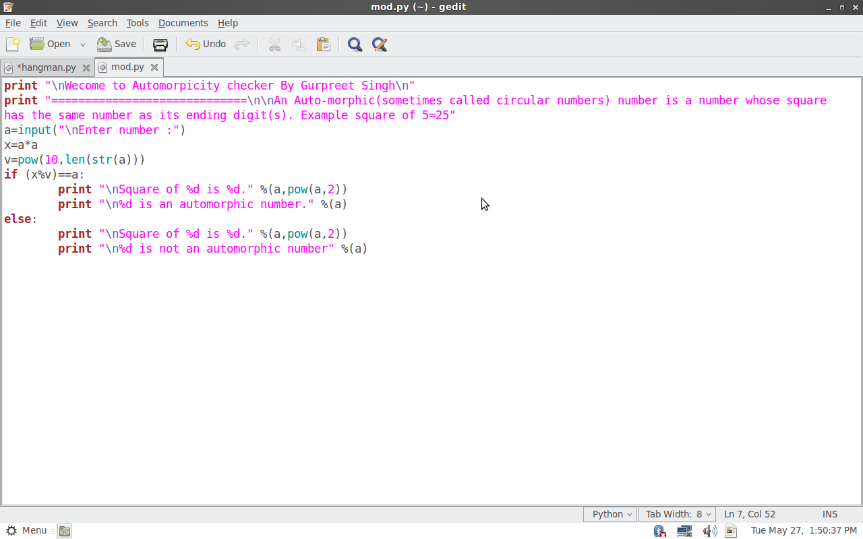Click on the 'x=a*a' code line
Image resolution: width=863 pixels, height=539 pixels.
coord(21,145)
